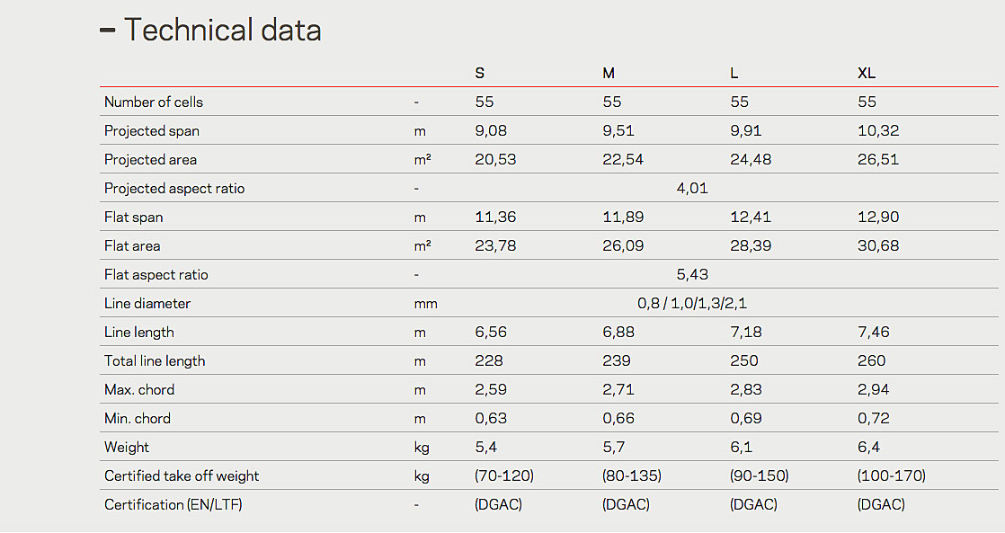Viewport: 1005px width, 533px height.
Task: Click the Max. chord value 2,83
Action: pos(746,389)
